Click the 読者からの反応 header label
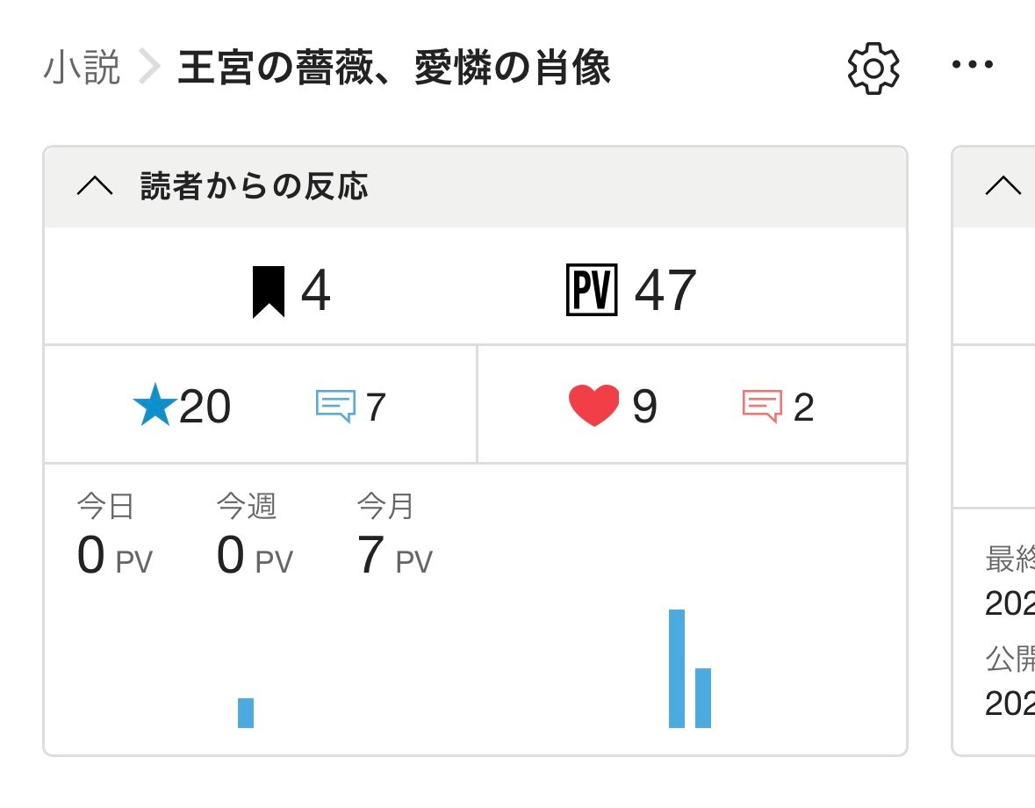This screenshot has width=1035, height=808. pos(255,186)
